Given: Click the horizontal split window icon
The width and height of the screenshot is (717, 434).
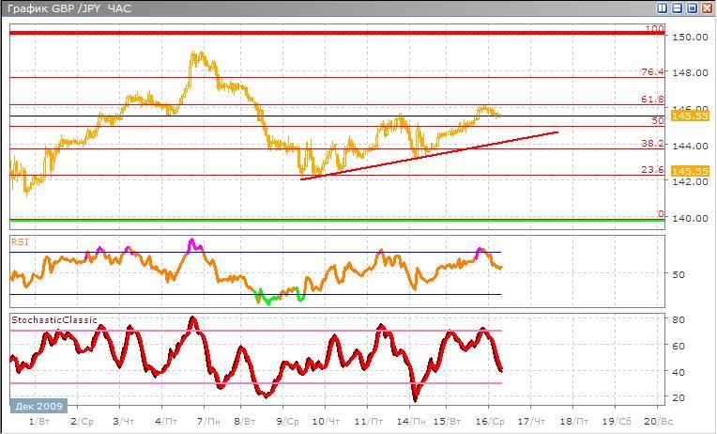Looking at the screenshot, I should [677, 8].
